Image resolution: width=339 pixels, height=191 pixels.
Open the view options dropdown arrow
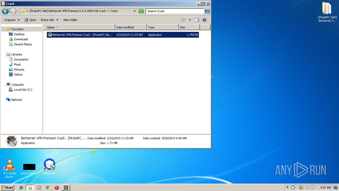[190, 20]
